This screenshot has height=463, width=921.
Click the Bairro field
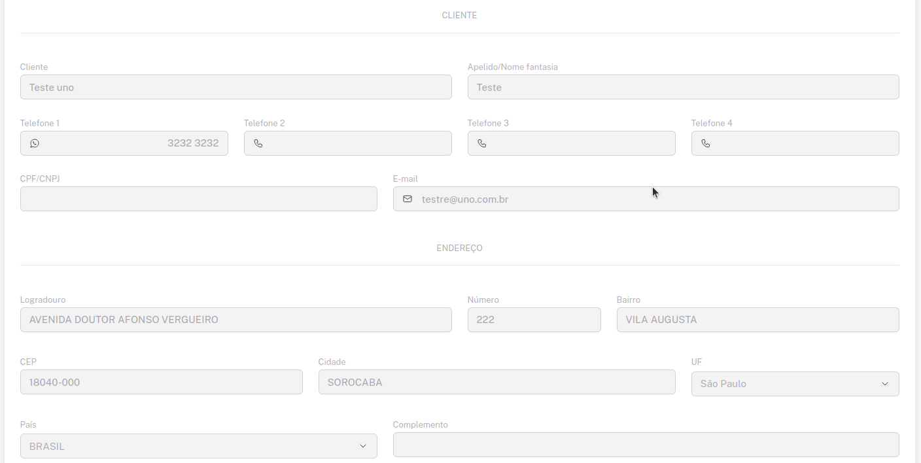coord(757,320)
